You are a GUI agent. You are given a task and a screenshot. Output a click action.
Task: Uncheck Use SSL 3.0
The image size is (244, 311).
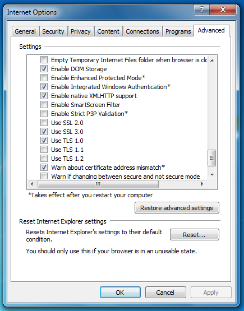pyautogui.click(x=44, y=132)
